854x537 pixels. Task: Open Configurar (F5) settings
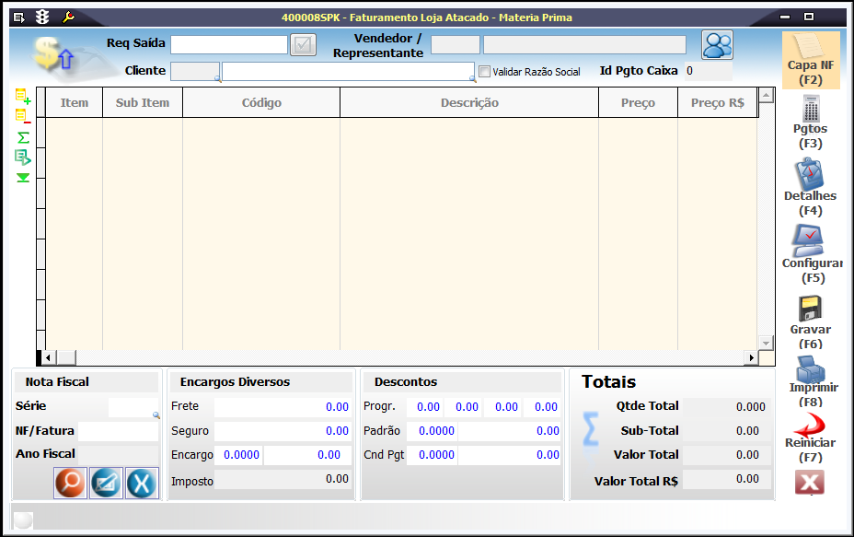[810, 242]
